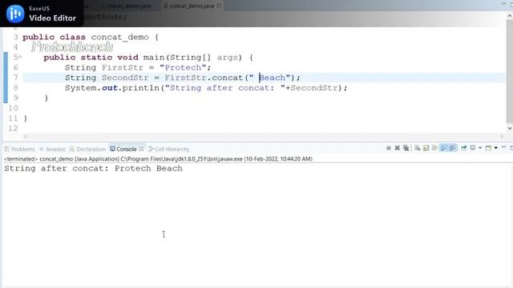Click the class name concat_demo in the code

tap(119, 38)
